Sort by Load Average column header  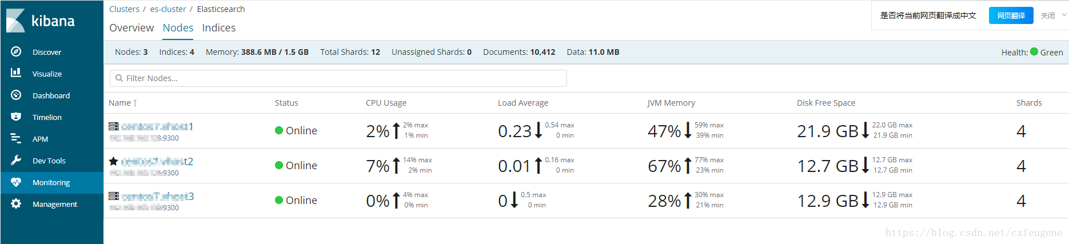(523, 103)
